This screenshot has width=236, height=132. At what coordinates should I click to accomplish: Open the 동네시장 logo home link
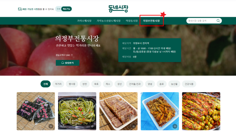point(118,9)
